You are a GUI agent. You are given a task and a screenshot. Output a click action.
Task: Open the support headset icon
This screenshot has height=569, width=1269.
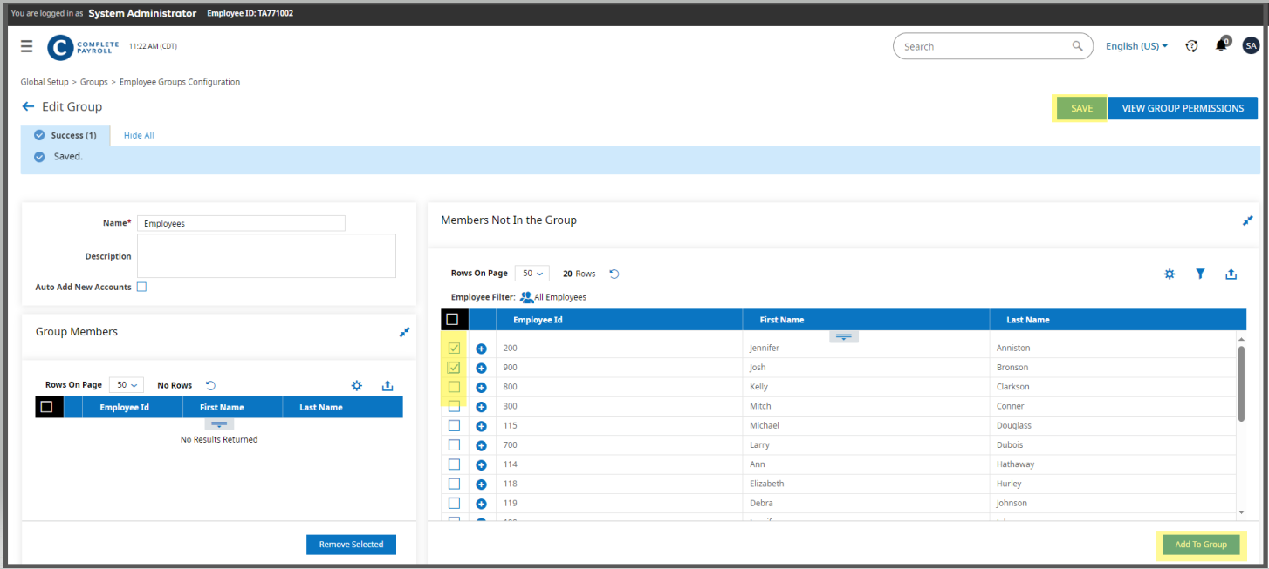pos(1191,46)
